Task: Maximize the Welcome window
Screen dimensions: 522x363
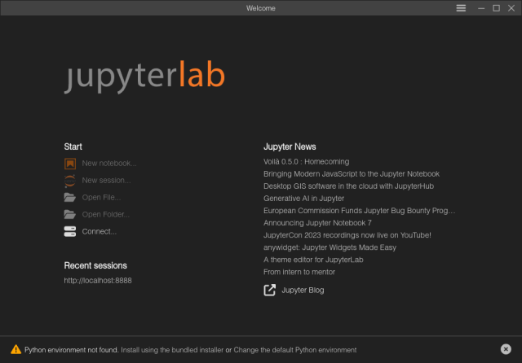Action: [x=496, y=8]
